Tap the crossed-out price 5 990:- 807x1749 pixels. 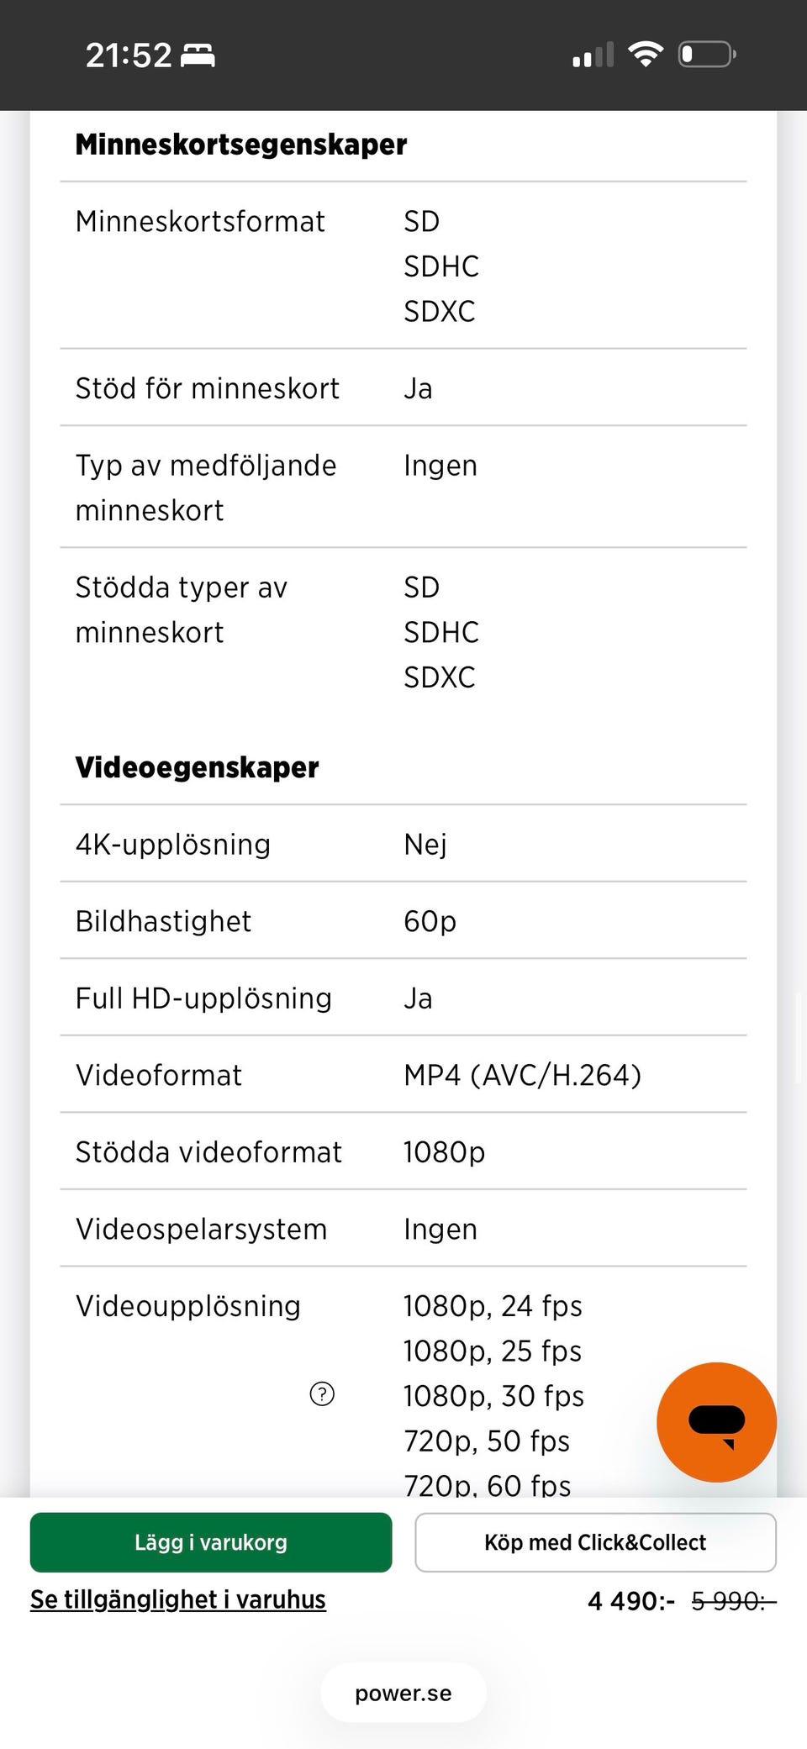(733, 1601)
